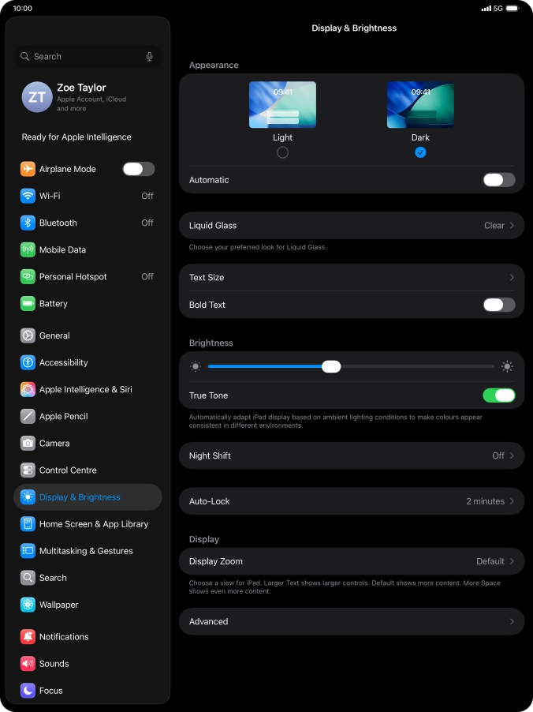The height and width of the screenshot is (712, 533).
Task: Tap the Camera icon in sidebar
Action: pos(28,444)
